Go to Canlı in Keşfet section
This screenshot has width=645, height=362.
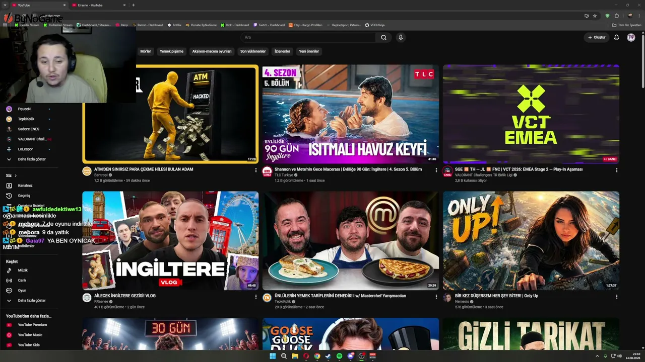(x=30, y=281)
